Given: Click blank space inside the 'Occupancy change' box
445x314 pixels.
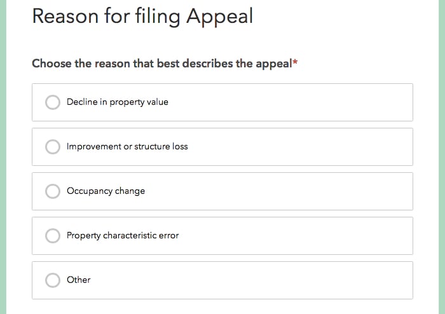Looking at the screenshot, I should [286, 191].
